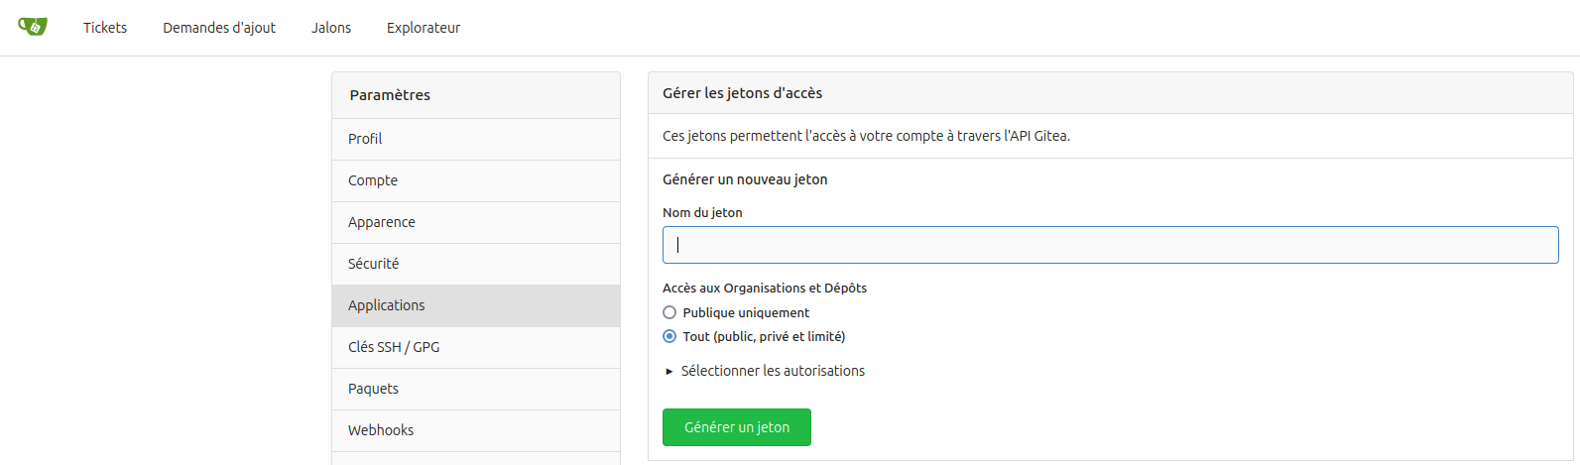Select Profil in settings sidebar
The width and height of the screenshot is (1580, 465).
point(476,139)
